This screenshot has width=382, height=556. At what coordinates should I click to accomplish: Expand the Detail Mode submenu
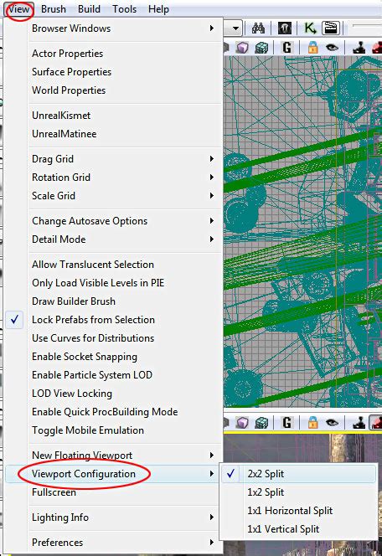(113, 239)
